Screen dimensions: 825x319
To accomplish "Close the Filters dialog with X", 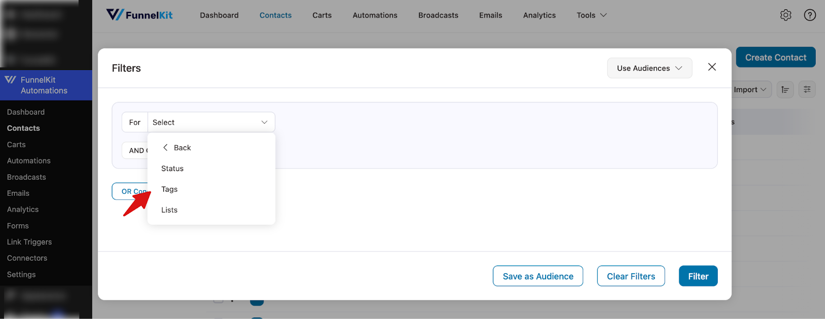I will 712,67.
